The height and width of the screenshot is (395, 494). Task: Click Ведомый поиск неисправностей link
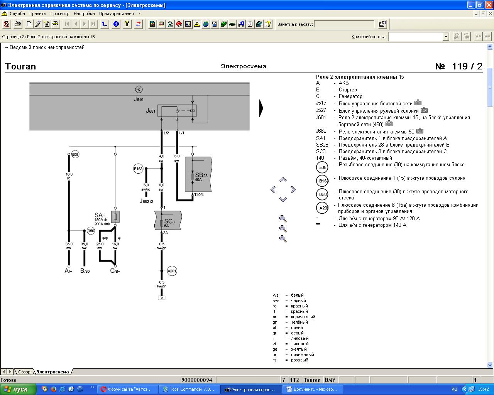click(x=47, y=47)
